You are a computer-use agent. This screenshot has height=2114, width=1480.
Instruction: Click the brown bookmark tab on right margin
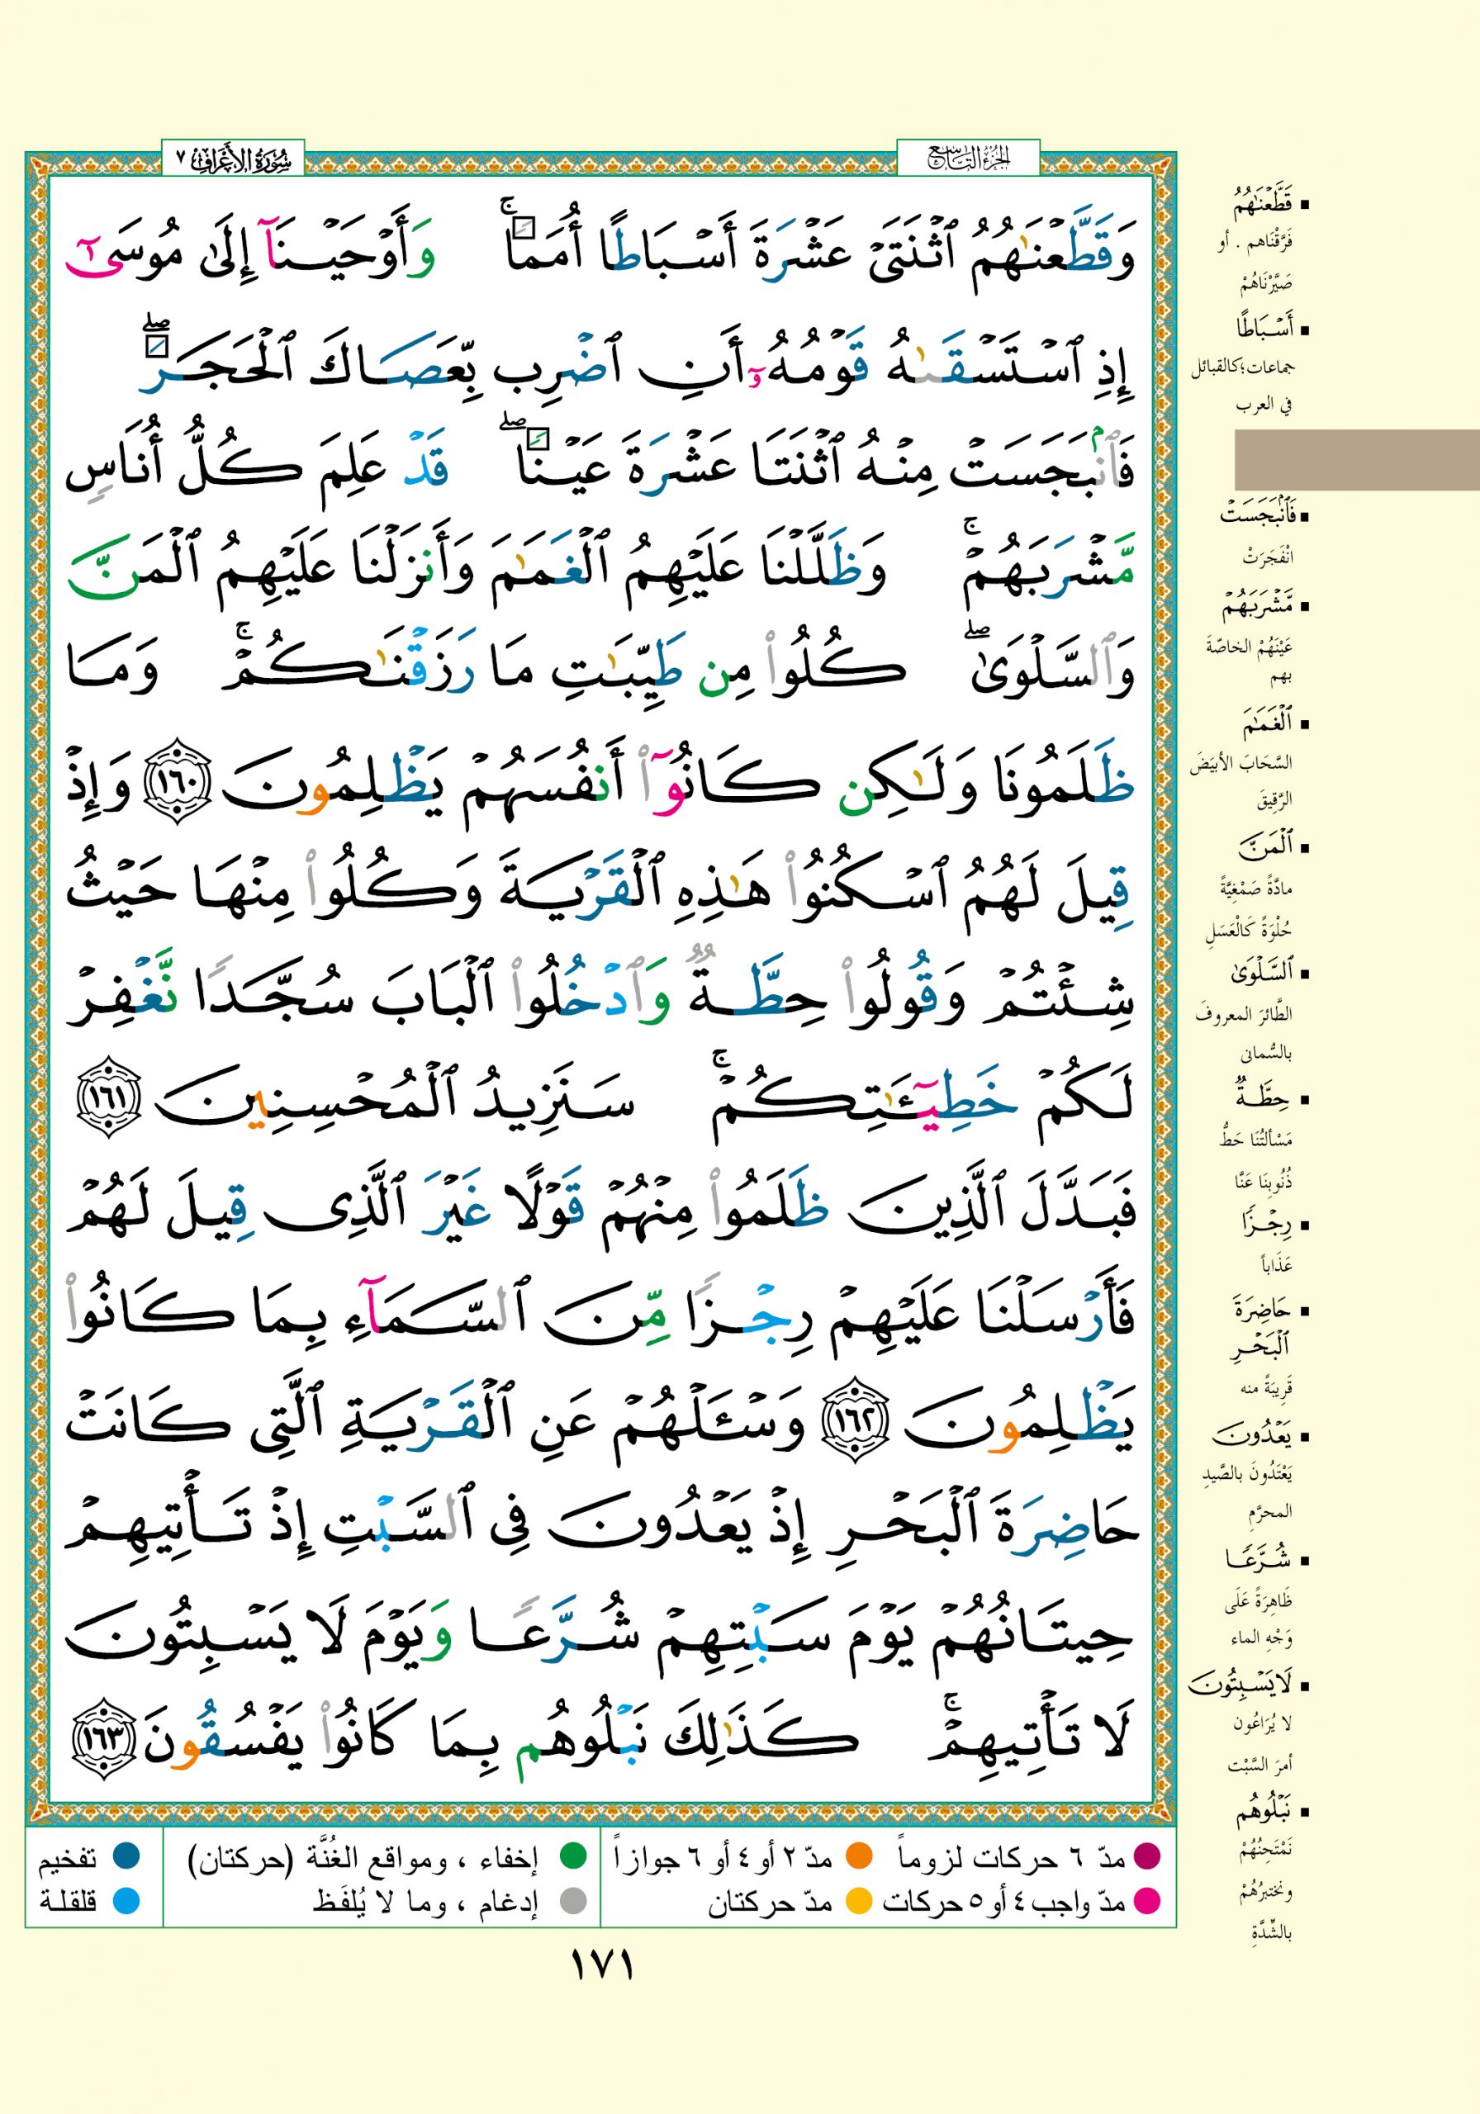[1355, 458]
